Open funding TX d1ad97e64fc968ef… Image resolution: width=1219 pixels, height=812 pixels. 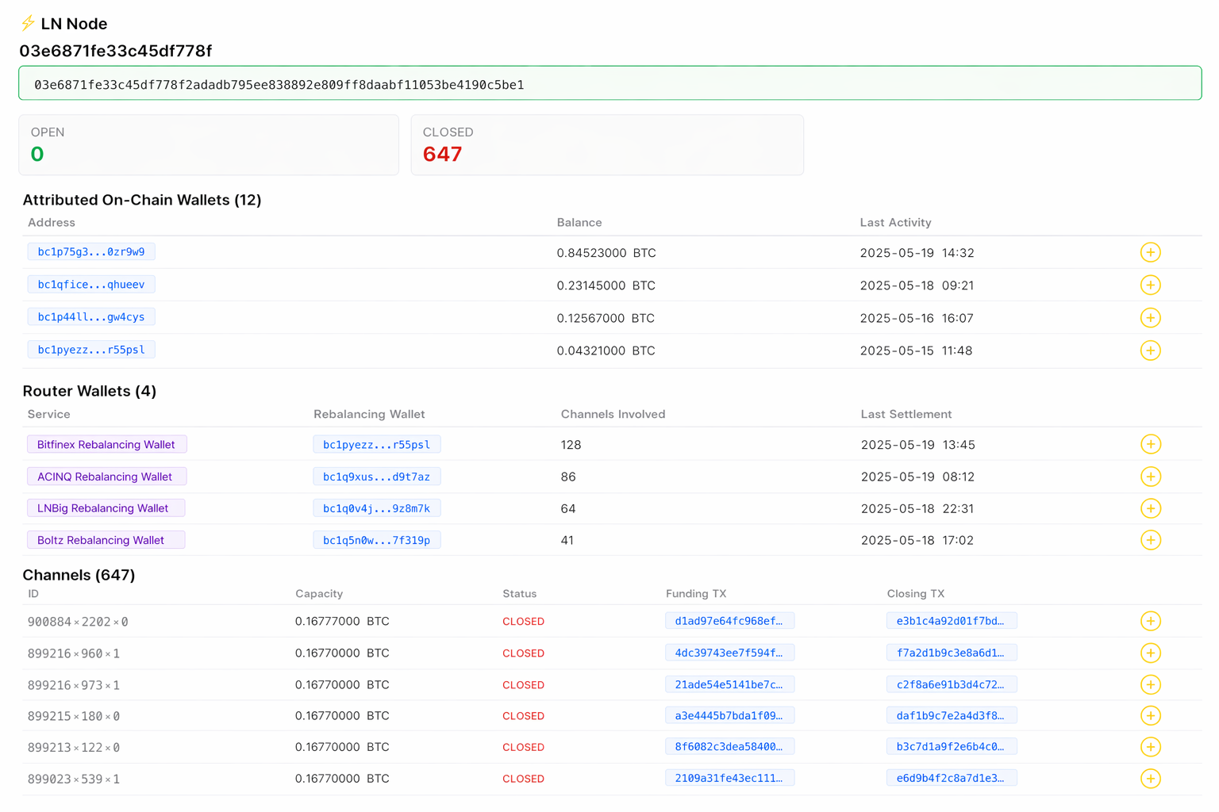729,621
